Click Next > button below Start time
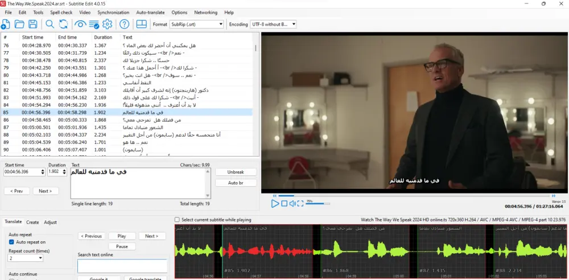 [x=46, y=191]
